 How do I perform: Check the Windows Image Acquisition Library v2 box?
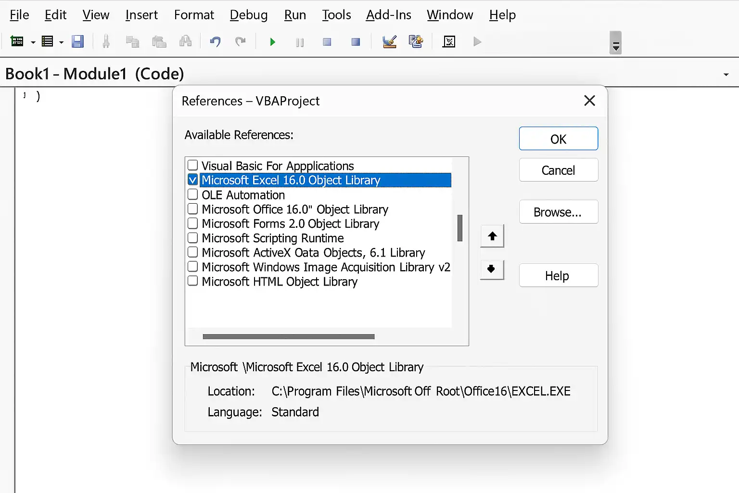[x=192, y=266]
